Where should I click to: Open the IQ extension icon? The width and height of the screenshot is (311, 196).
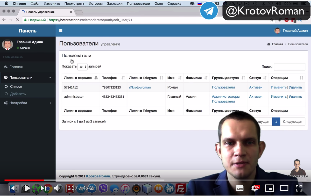click(x=300, y=20)
